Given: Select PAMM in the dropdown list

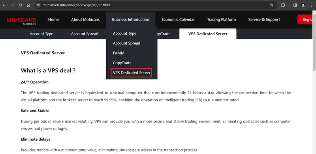Looking at the screenshot, I should point(118,53).
